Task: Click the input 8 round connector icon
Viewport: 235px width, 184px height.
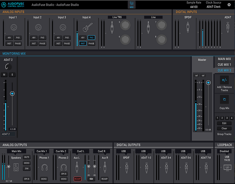Action: (x=162, y=39)
